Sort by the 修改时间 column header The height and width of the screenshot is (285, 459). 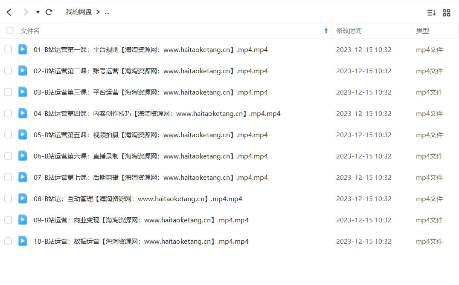[x=349, y=31]
